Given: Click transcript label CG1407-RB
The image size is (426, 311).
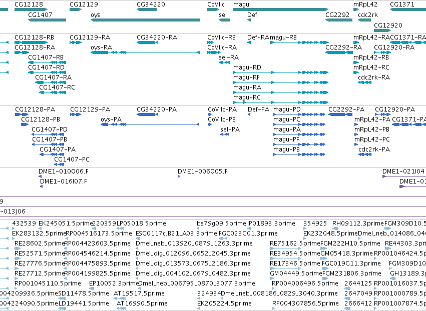Looking at the screenshot, I should click(46, 57).
